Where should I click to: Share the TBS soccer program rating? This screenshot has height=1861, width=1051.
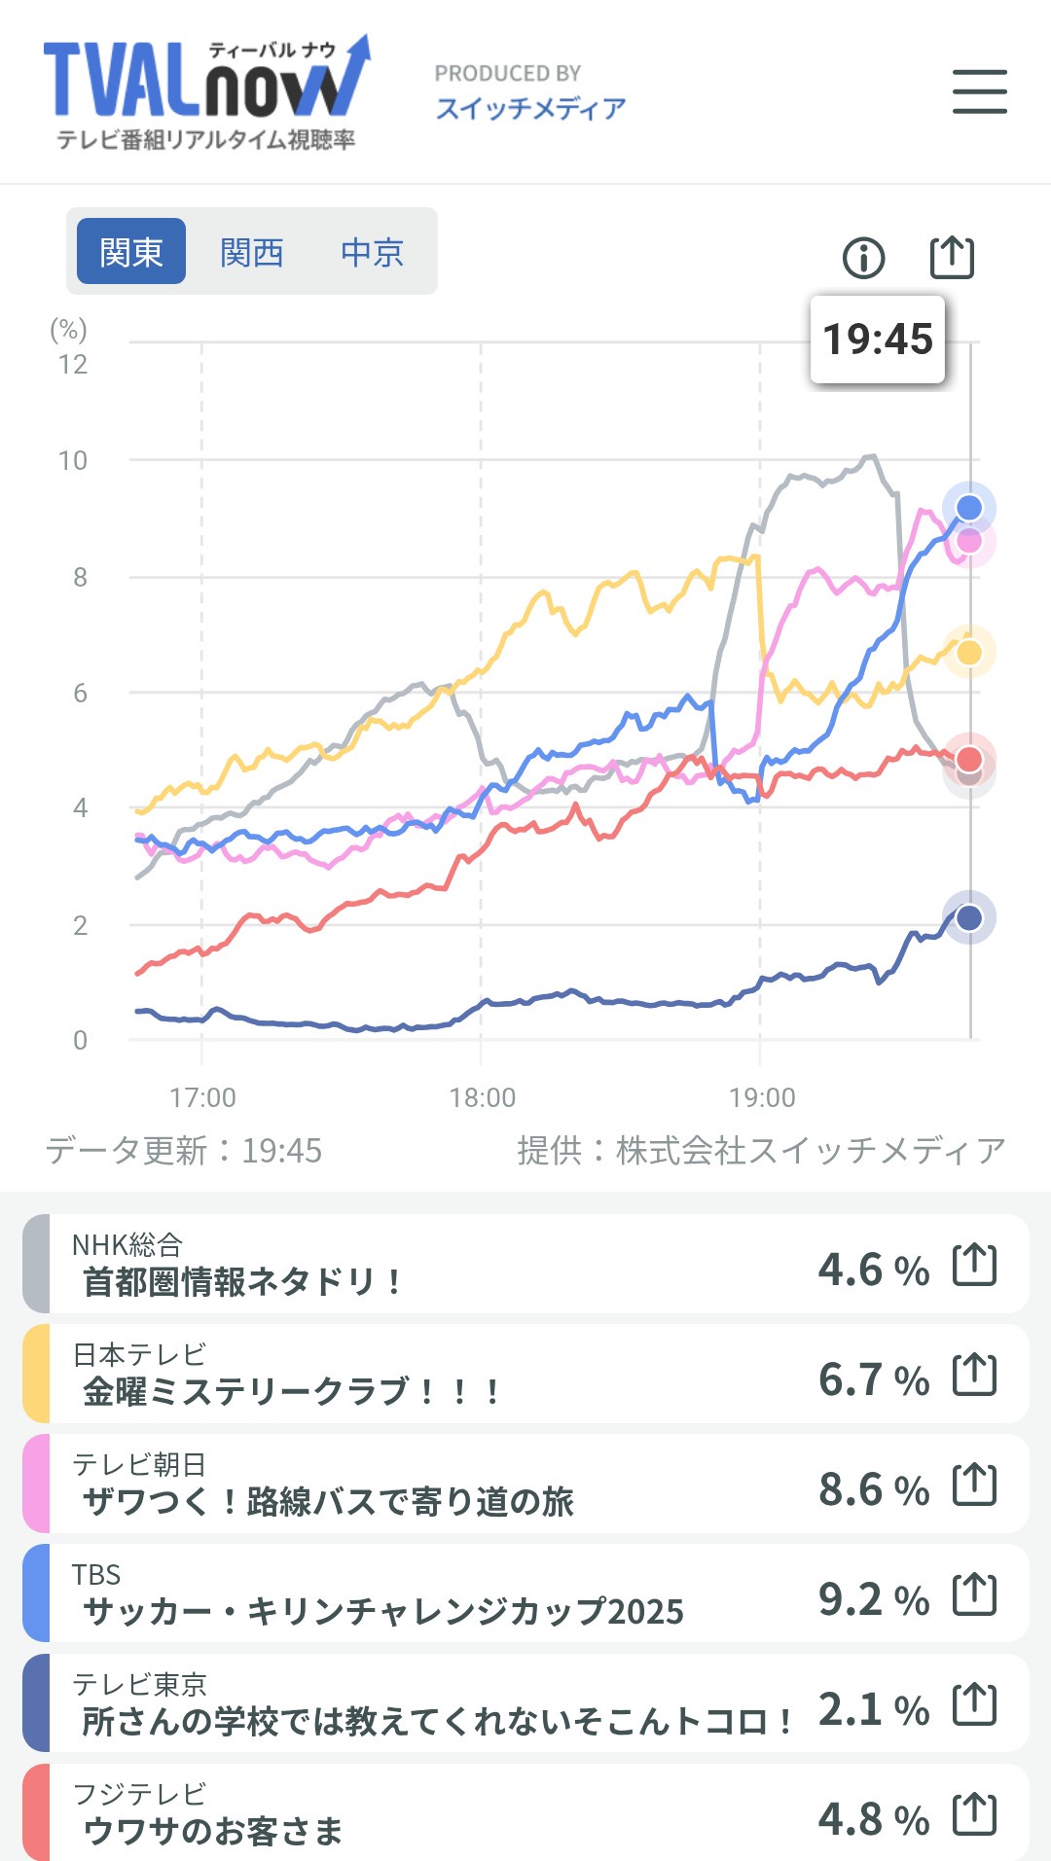pyautogui.click(x=974, y=1594)
